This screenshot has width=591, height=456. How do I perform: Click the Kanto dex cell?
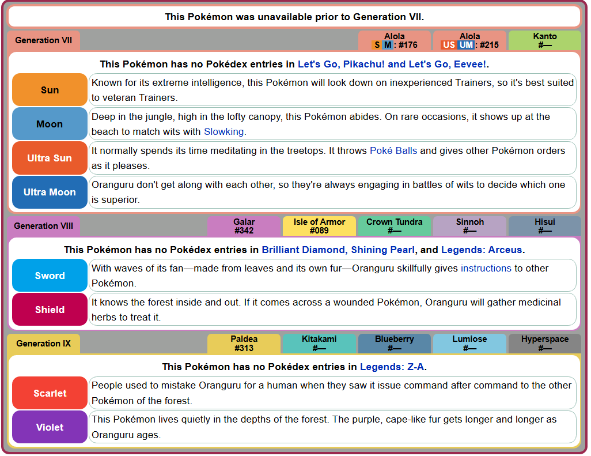coord(545,40)
